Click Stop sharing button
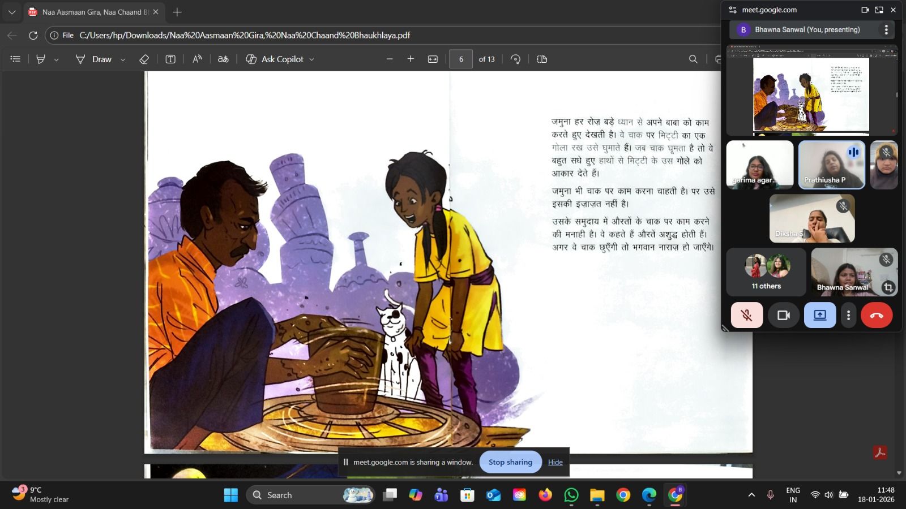The image size is (906, 509). pos(510,462)
